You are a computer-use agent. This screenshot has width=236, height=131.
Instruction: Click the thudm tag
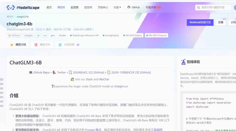pyautogui.click(x=62, y=35)
